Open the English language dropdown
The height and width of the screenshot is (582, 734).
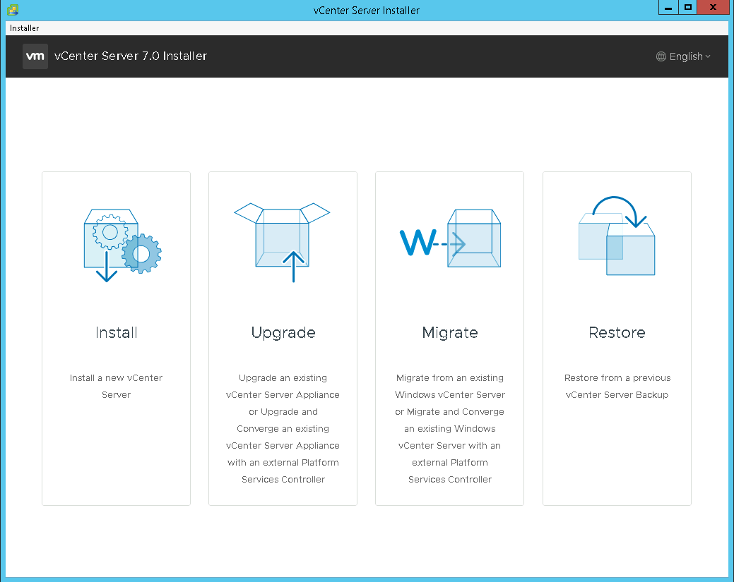click(x=685, y=56)
